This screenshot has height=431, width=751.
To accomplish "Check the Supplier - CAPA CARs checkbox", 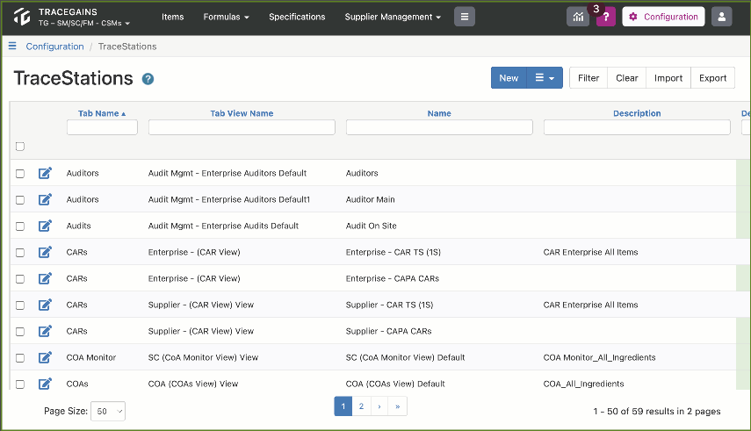I will (x=20, y=332).
